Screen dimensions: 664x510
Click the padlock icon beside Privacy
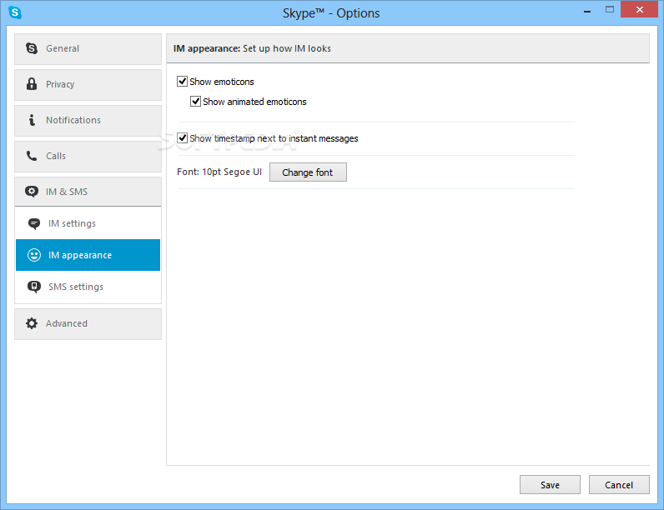pos(32,83)
